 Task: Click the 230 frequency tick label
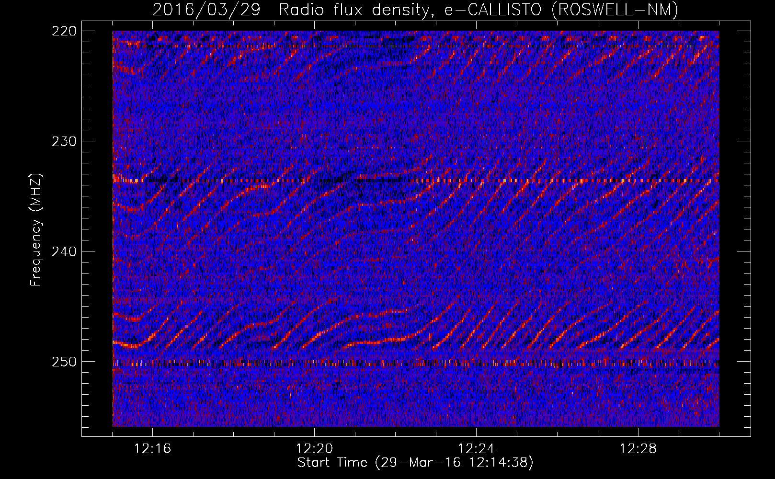[x=64, y=141]
